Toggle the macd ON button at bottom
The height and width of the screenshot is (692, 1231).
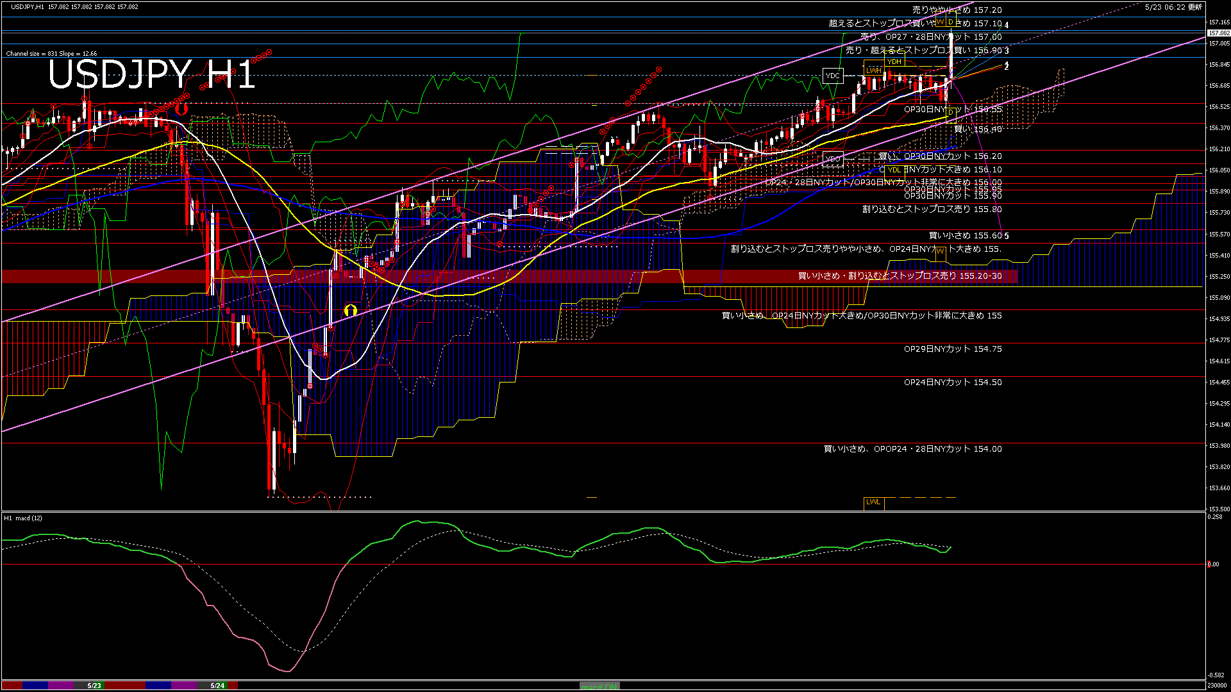click(599, 686)
